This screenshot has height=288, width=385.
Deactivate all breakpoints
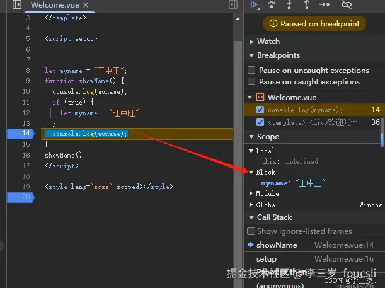(x=347, y=4)
